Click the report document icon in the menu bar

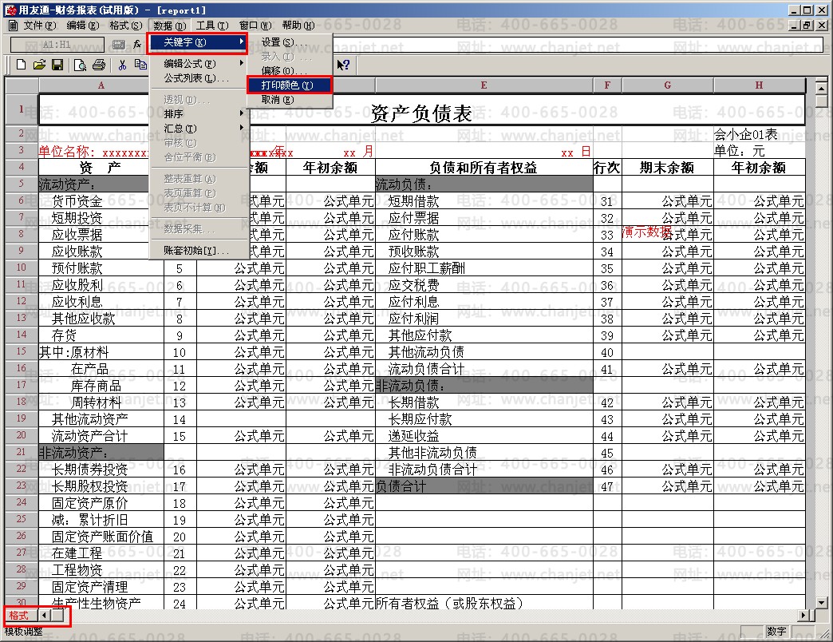[14, 26]
